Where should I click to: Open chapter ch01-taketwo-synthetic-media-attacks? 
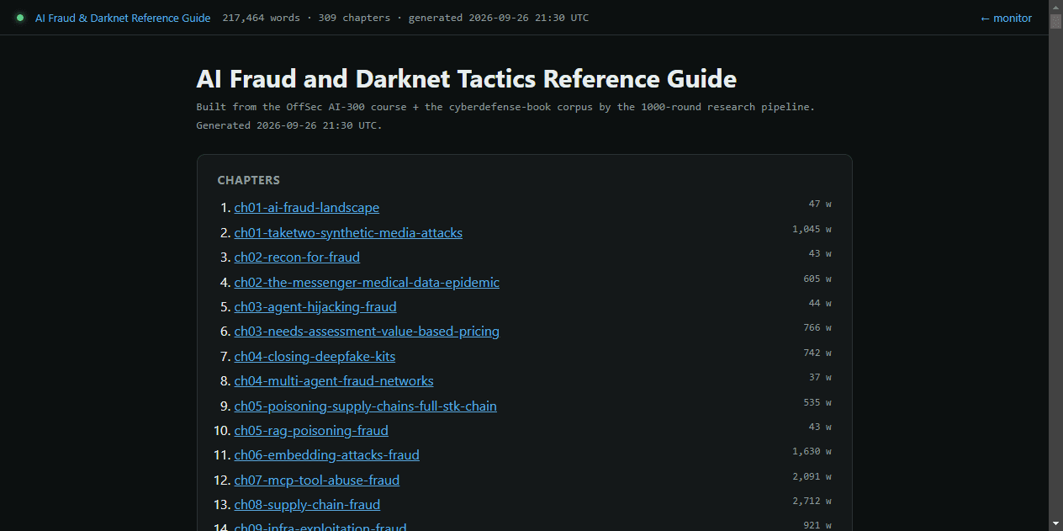pyautogui.click(x=348, y=232)
